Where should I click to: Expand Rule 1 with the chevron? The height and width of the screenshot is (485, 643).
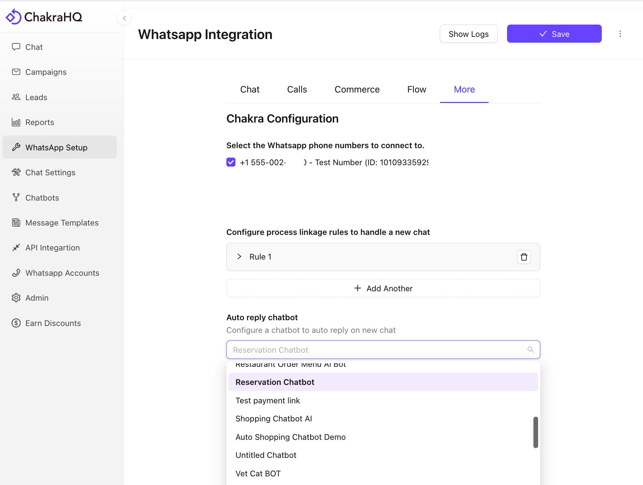[x=239, y=257]
